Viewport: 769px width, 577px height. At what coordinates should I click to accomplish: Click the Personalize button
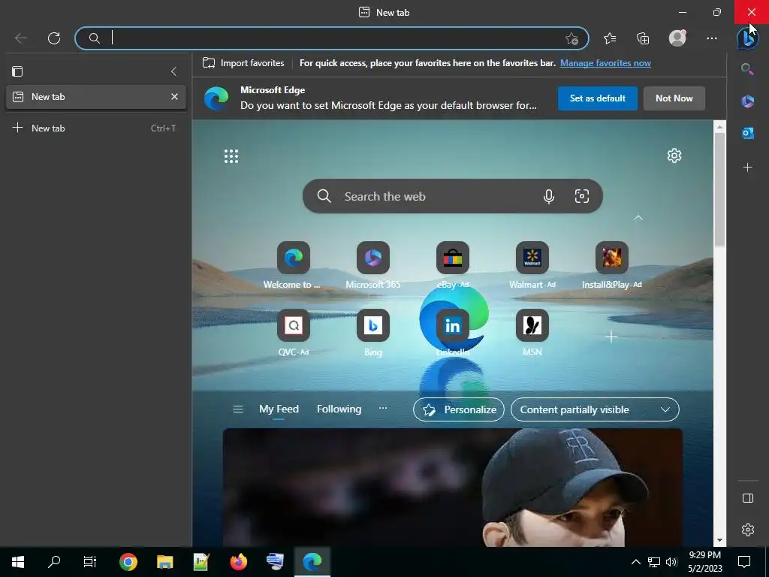tap(459, 409)
